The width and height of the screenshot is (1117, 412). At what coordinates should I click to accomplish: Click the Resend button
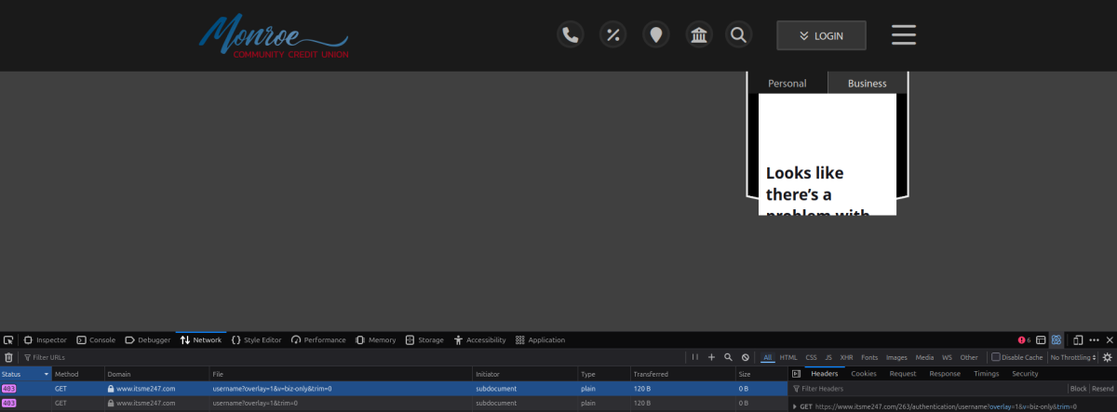point(1102,389)
